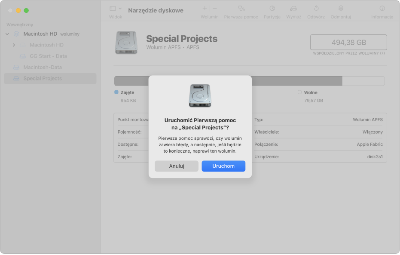Click the 494,38 GB capacity box
The width and height of the screenshot is (400, 255).
pyautogui.click(x=348, y=43)
